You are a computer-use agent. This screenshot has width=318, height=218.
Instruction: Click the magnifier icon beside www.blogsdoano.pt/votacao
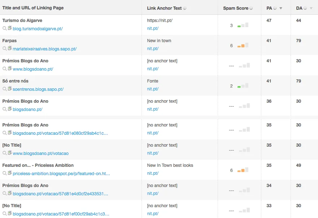(4, 153)
